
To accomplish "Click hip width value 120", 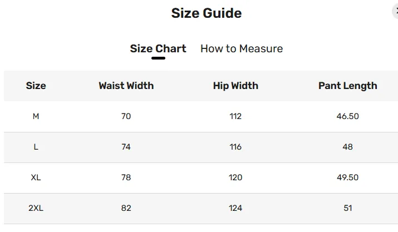I will pyautogui.click(x=235, y=177).
